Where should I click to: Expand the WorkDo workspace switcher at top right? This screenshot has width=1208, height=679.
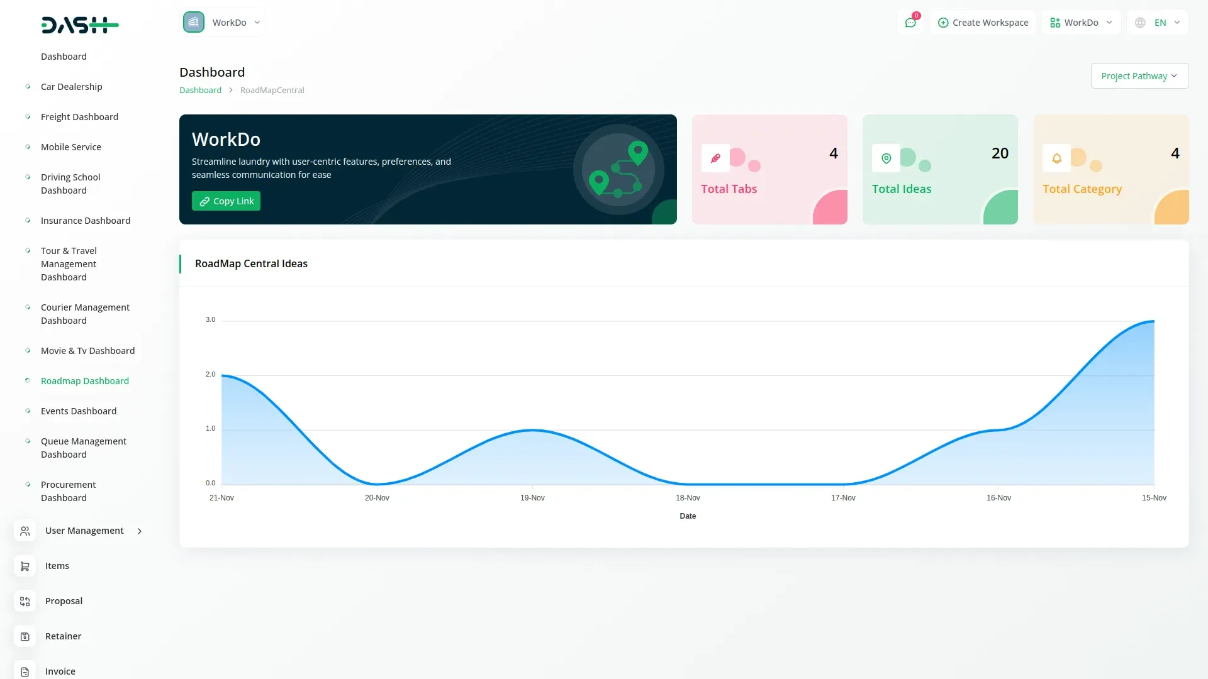(1081, 23)
